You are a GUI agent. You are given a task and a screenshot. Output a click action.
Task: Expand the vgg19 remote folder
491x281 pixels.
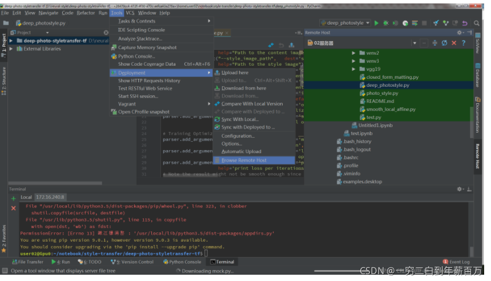click(353, 69)
